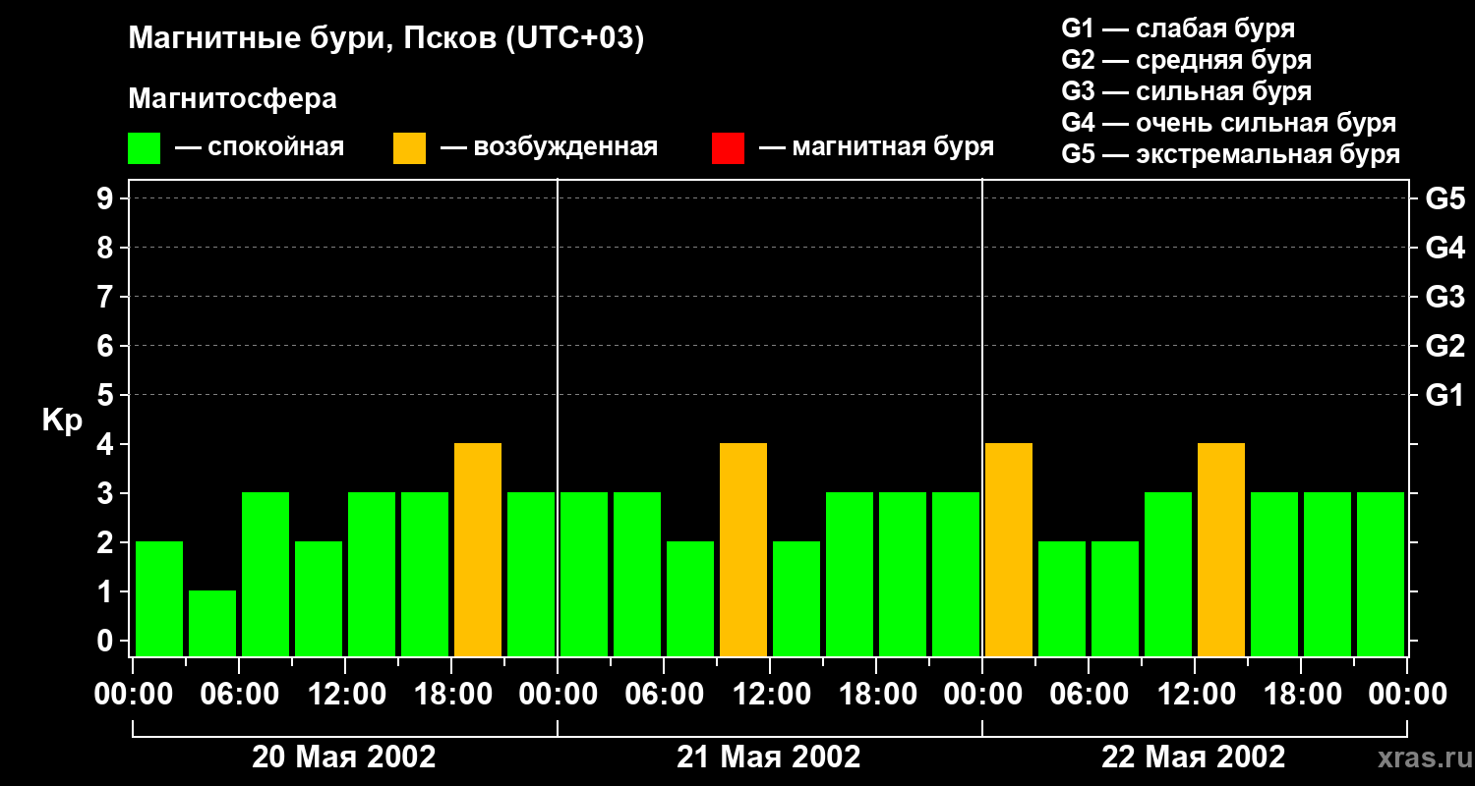The width and height of the screenshot is (1475, 786).
Task: Click the '21 Мая 2002' date label
Action: (x=769, y=757)
